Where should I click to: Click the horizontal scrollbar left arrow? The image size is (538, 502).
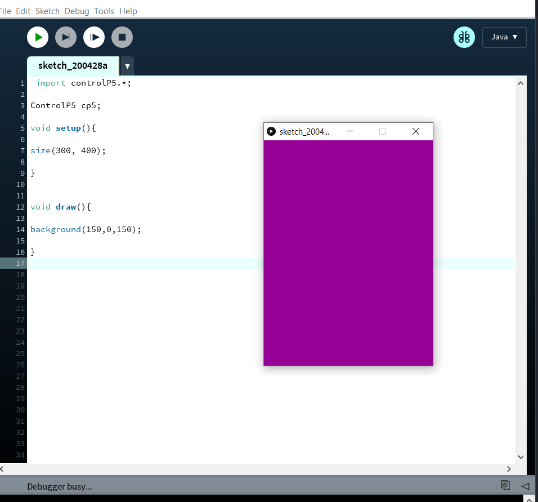pos(2,469)
